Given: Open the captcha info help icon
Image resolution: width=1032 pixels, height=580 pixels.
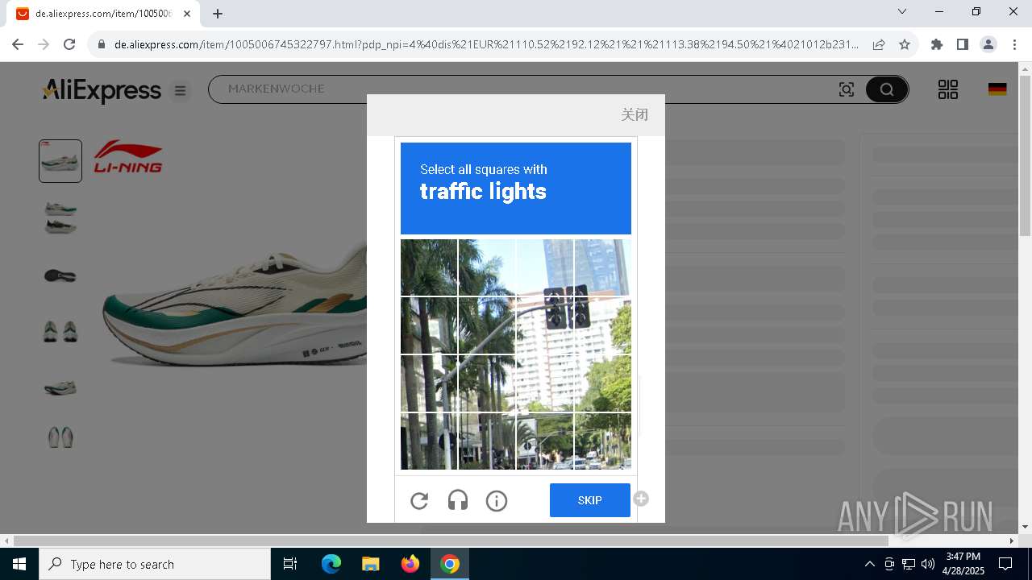Looking at the screenshot, I should (x=497, y=501).
